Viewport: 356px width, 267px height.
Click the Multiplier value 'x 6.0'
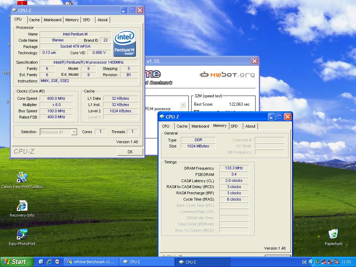pyautogui.click(x=56, y=105)
